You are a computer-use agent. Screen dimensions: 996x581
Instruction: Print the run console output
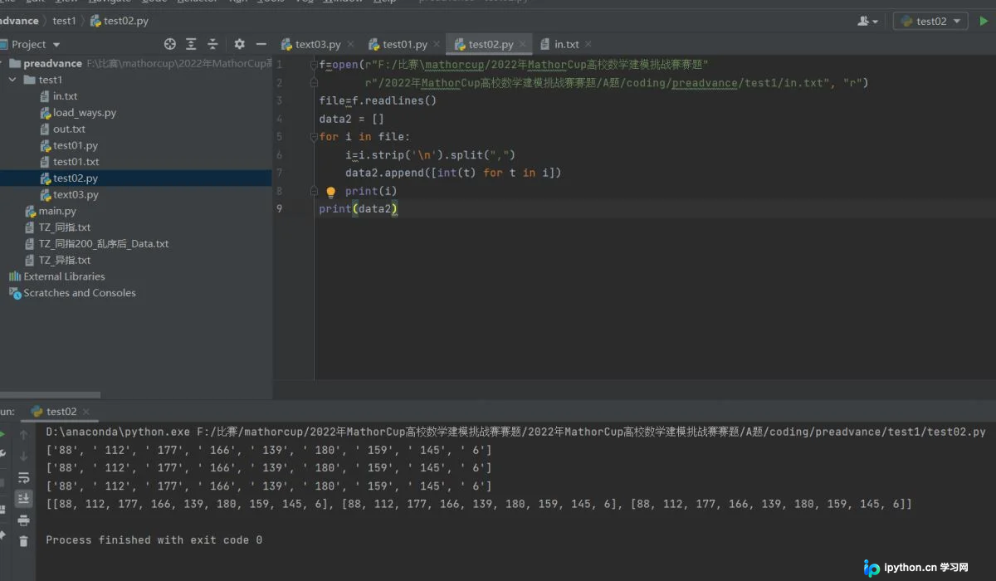24,520
